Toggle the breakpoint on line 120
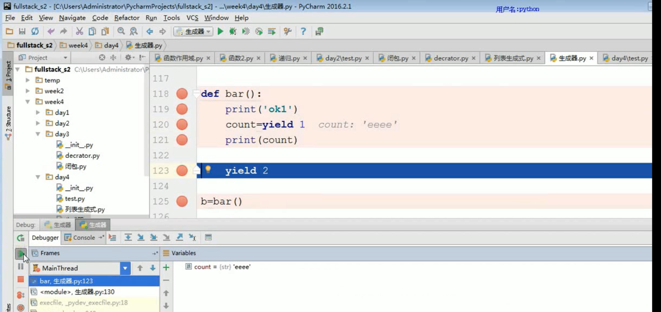Viewport: 661px width, 312px height. coord(182,124)
